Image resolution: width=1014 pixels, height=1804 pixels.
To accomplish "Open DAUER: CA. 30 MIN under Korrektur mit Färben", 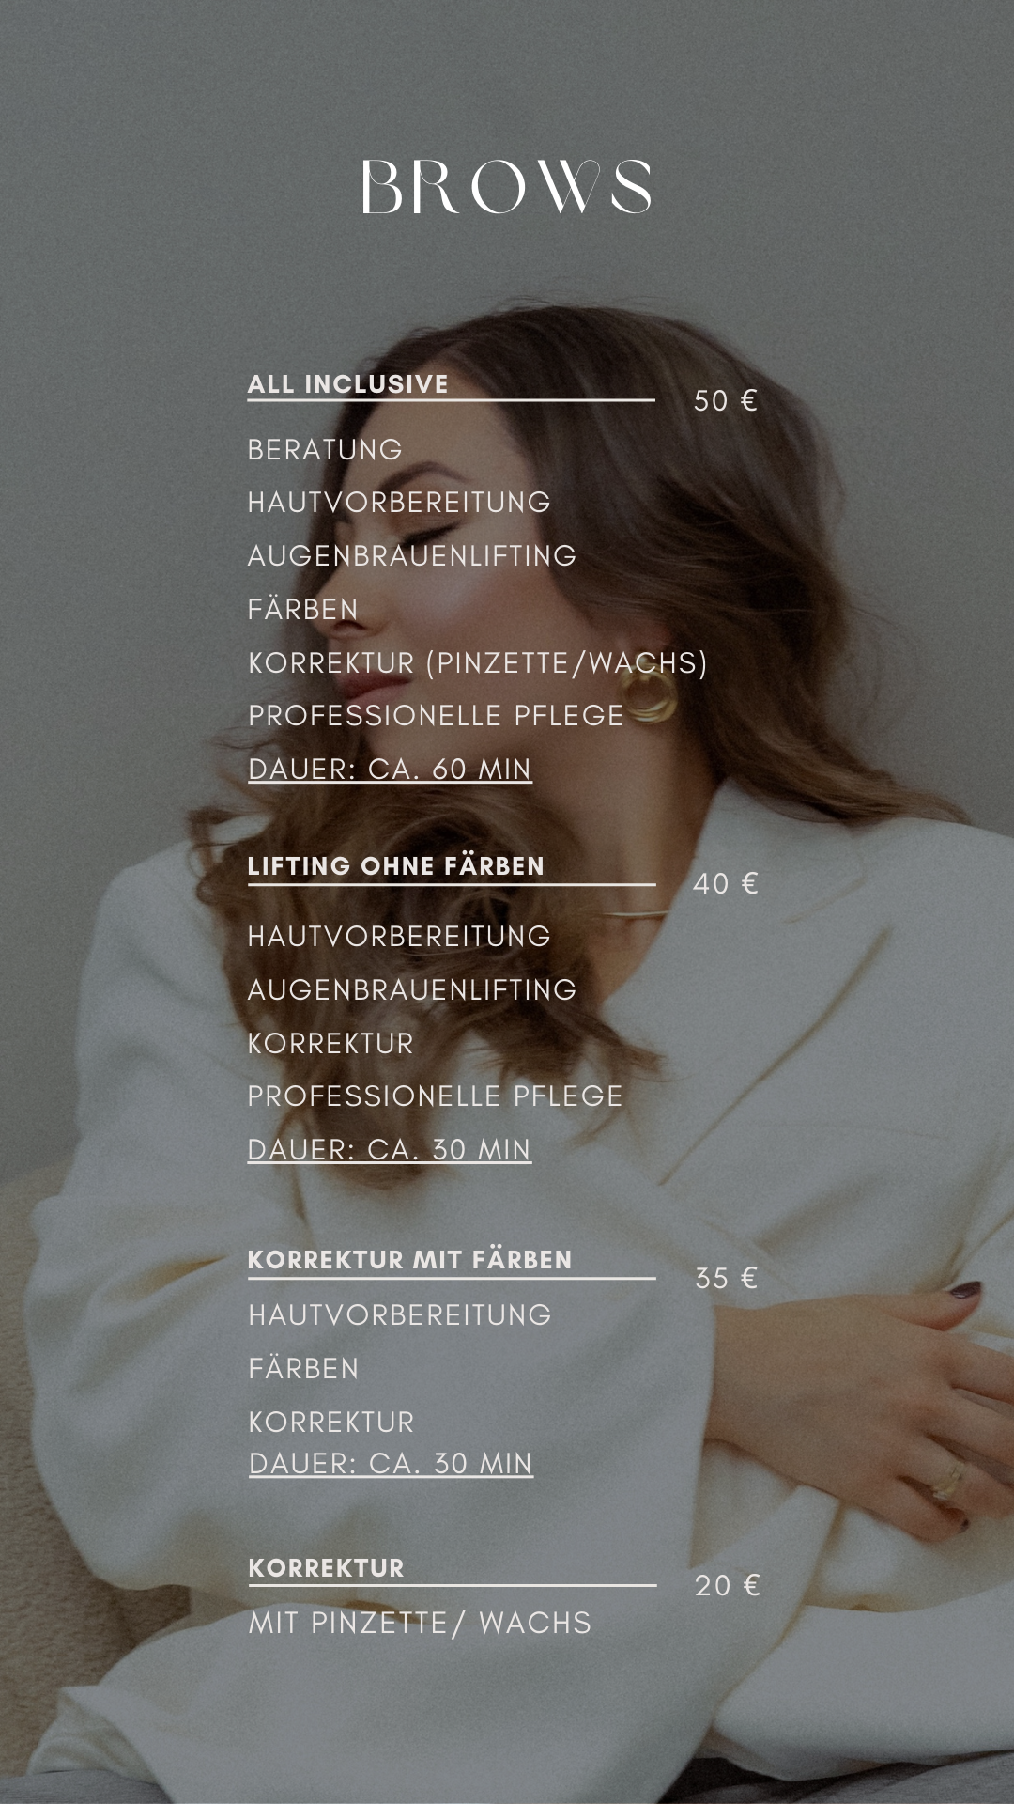I will point(392,1464).
